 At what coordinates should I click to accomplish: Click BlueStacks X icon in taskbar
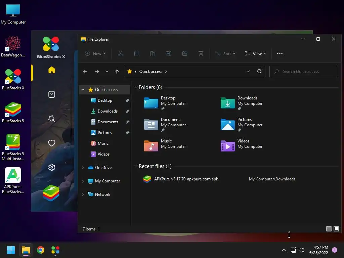tap(55, 250)
